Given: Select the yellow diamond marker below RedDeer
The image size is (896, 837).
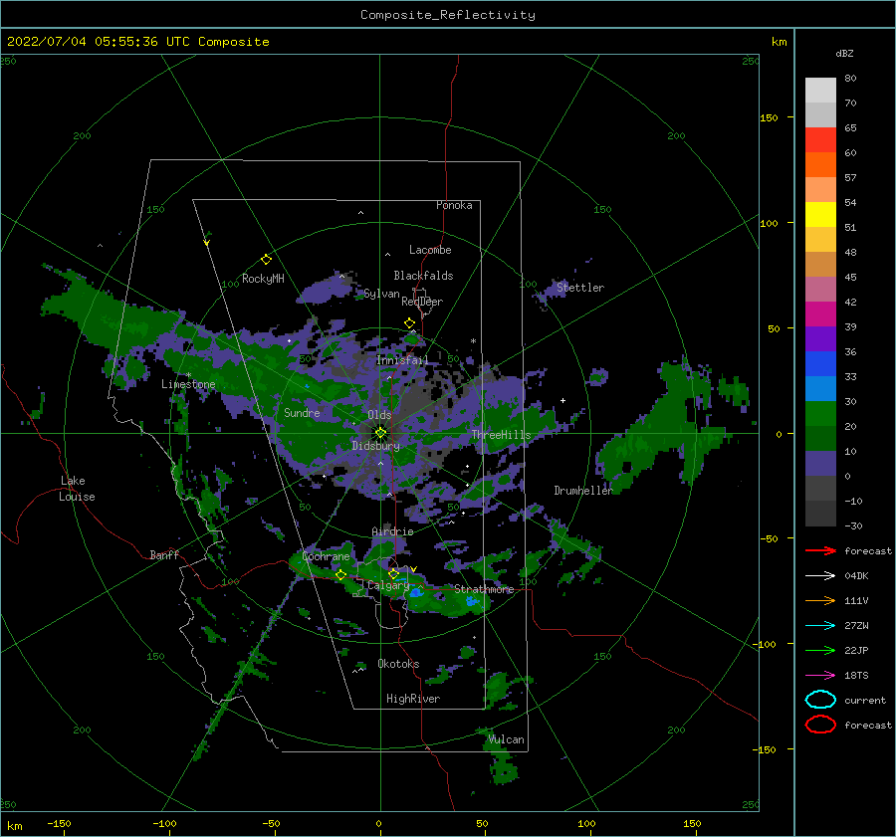Looking at the screenshot, I should pos(409,323).
